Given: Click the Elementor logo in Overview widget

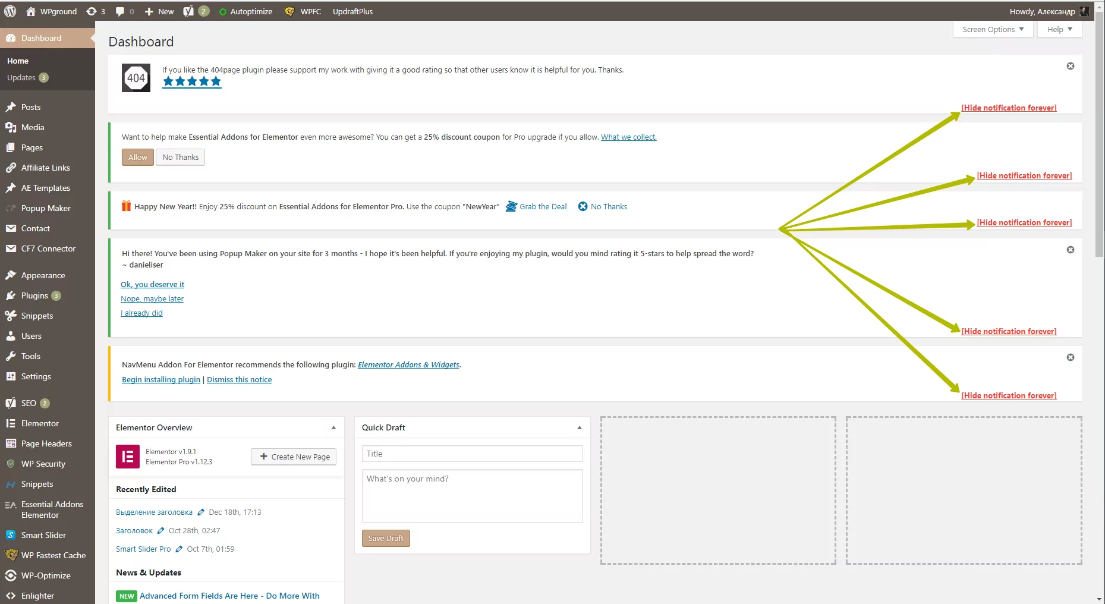Looking at the screenshot, I should click(x=128, y=457).
